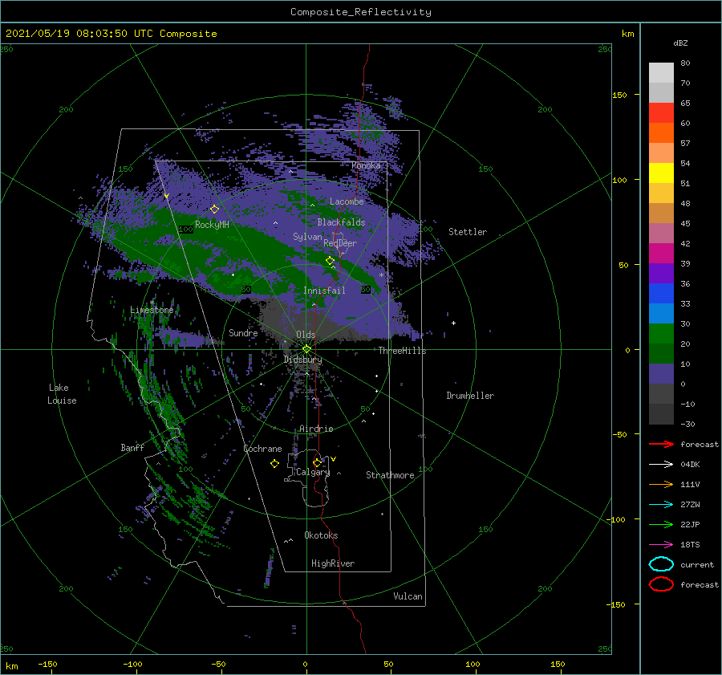Pick the red-orange band below 65 dBZ
Image resolution: width=722 pixels, height=675 pixels.
coord(661,113)
